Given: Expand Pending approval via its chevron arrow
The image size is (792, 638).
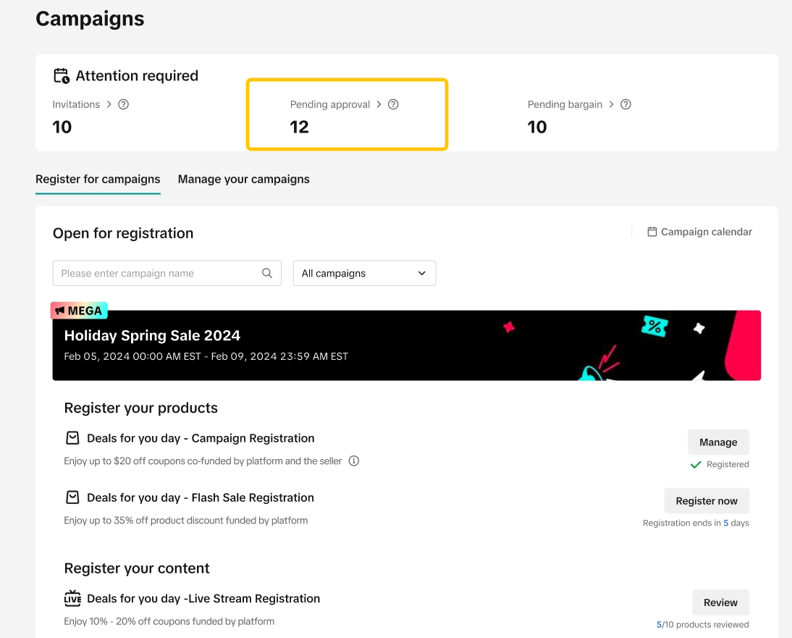Looking at the screenshot, I should pyautogui.click(x=379, y=104).
